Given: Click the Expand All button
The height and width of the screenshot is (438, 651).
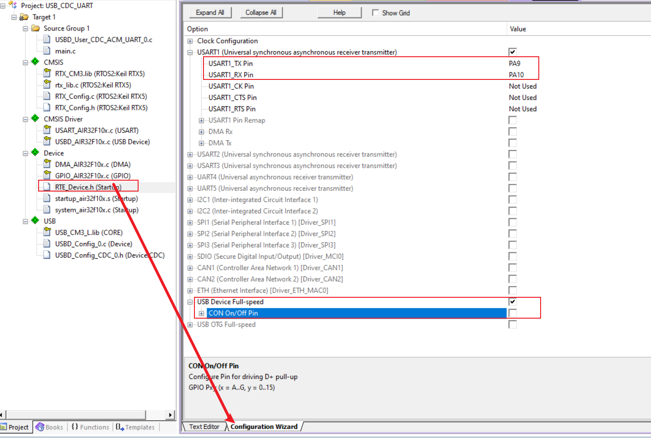Looking at the screenshot, I should (210, 13).
